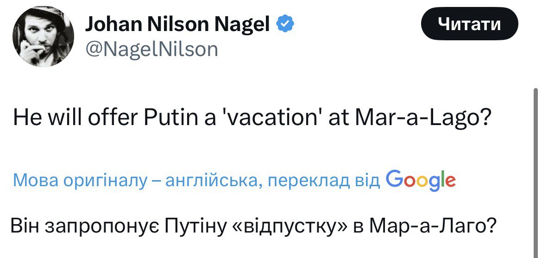Open the Johan Nilson Nagel display name
The width and height of the screenshot is (542, 258).
[x=177, y=24]
